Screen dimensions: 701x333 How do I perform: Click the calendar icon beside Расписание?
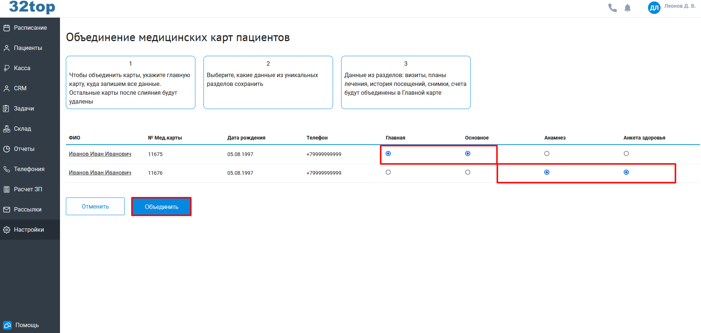pos(7,28)
